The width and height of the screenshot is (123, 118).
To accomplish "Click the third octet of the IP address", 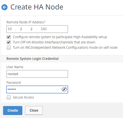I will 31,29.
